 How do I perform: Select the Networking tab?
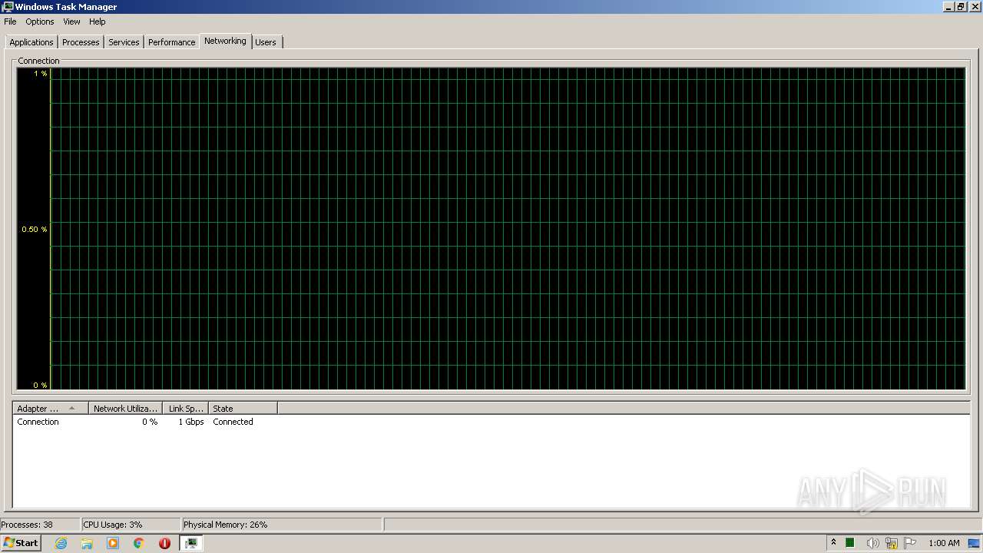pyautogui.click(x=225, y=41)
